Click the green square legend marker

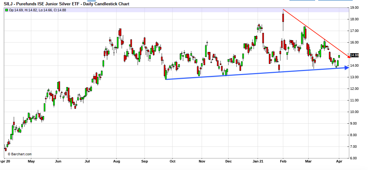coord(7,10)
